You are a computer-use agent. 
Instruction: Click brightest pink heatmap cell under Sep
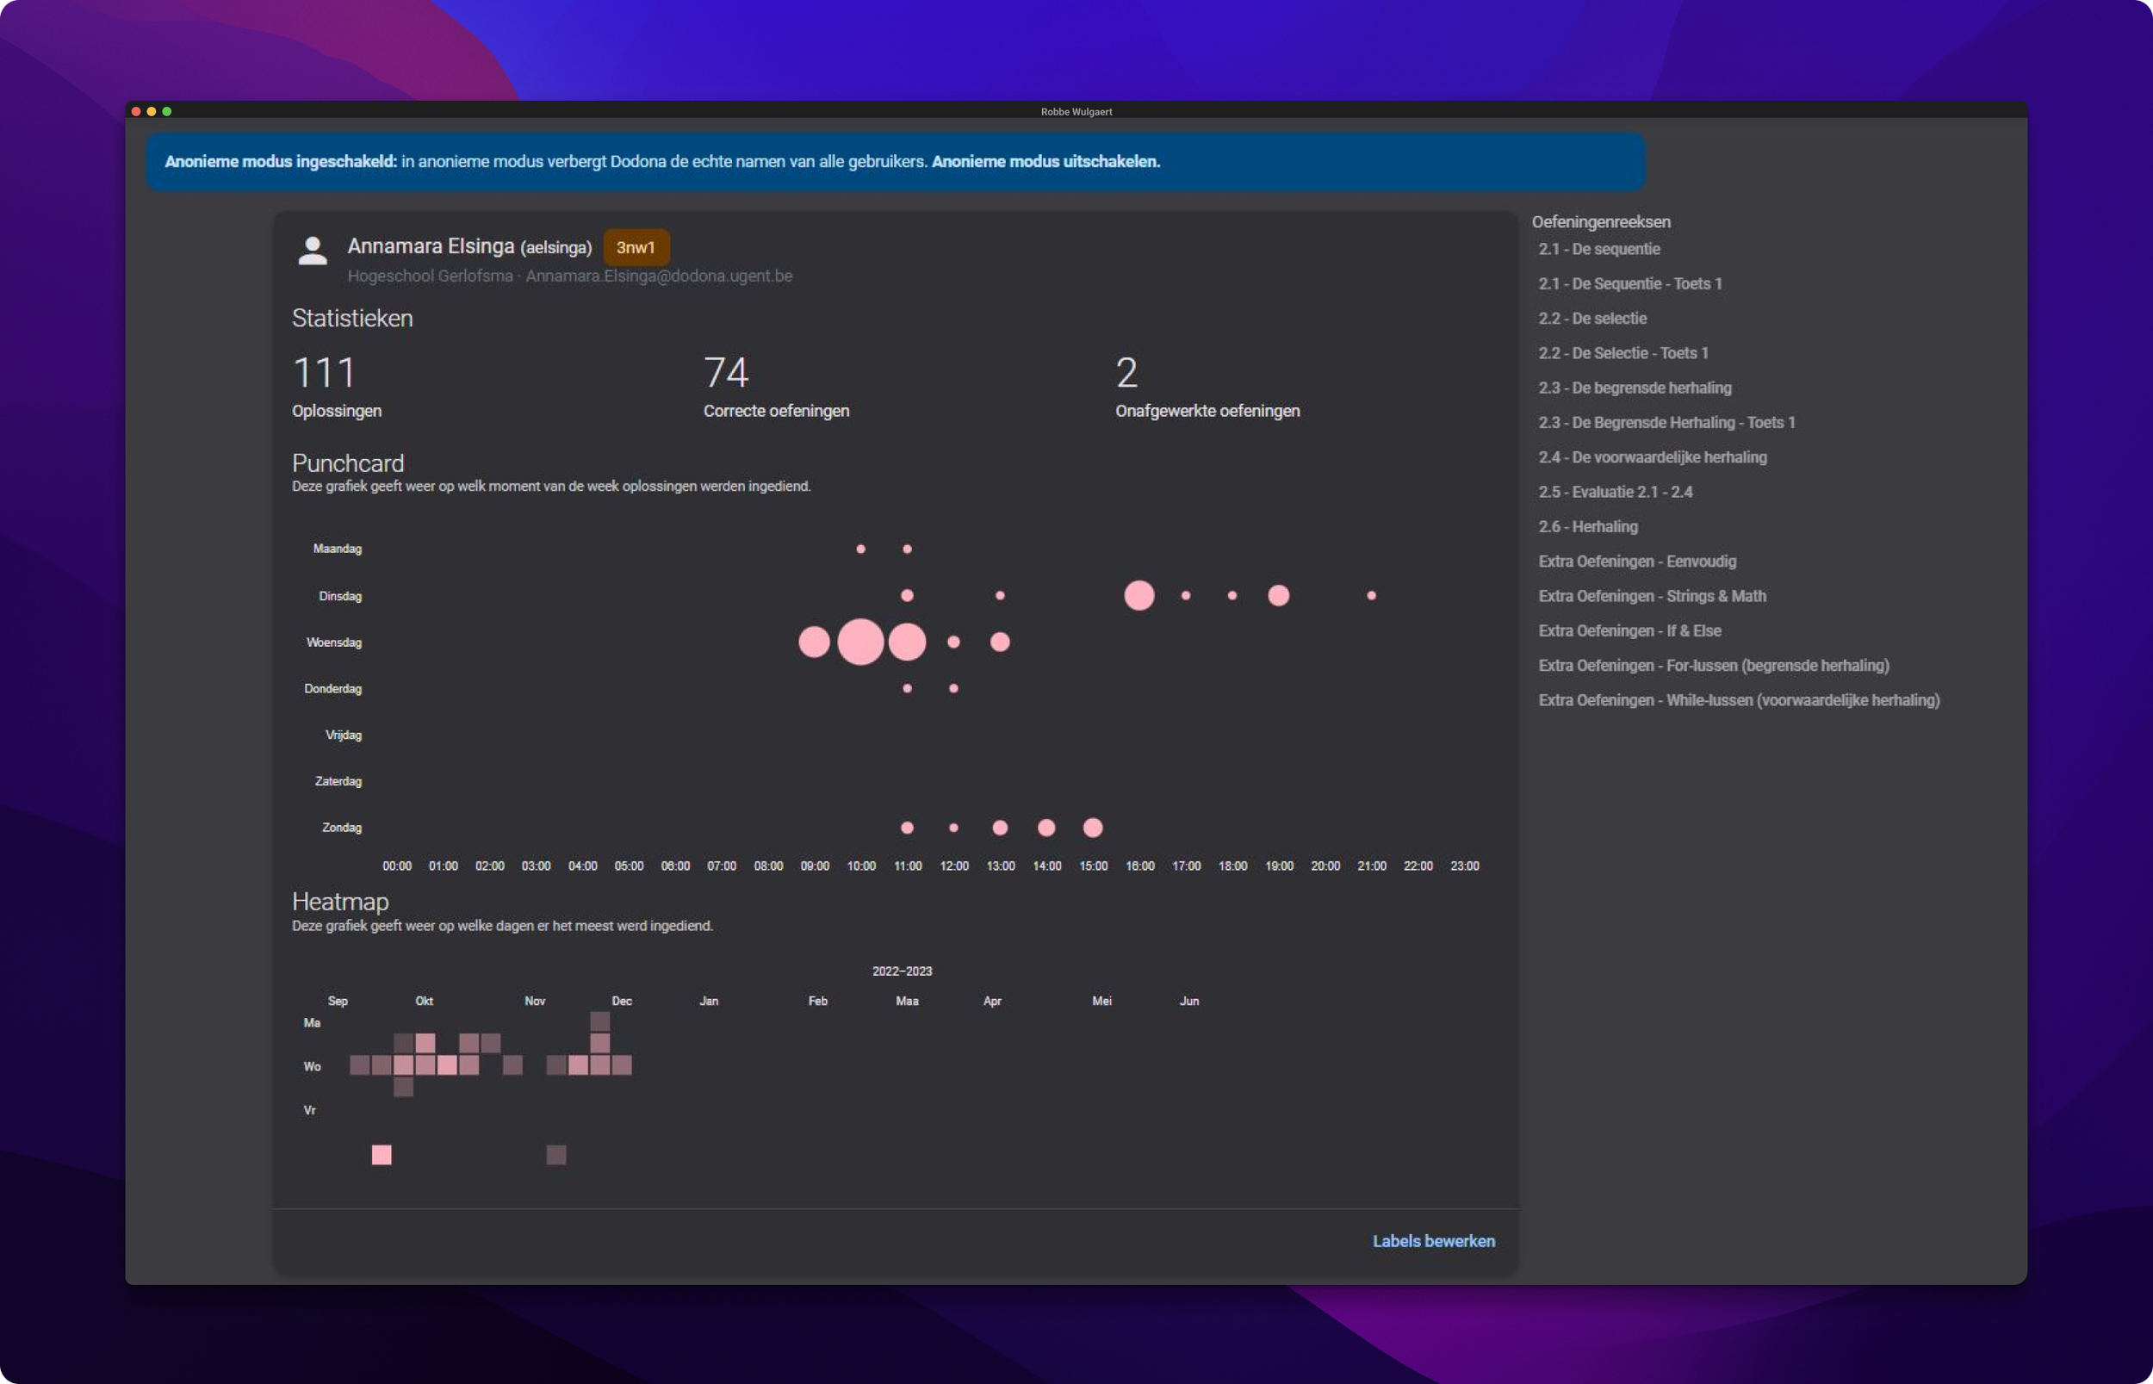pos(381,1155)
